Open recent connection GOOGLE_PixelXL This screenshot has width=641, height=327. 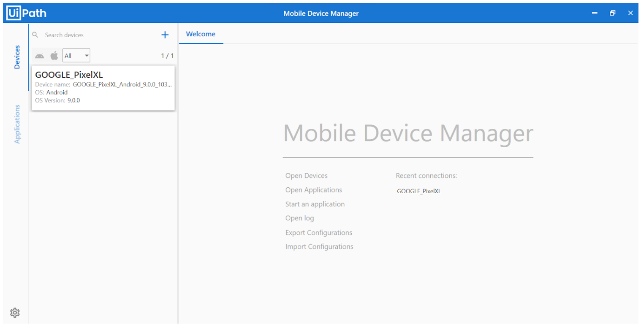[419, 191]
